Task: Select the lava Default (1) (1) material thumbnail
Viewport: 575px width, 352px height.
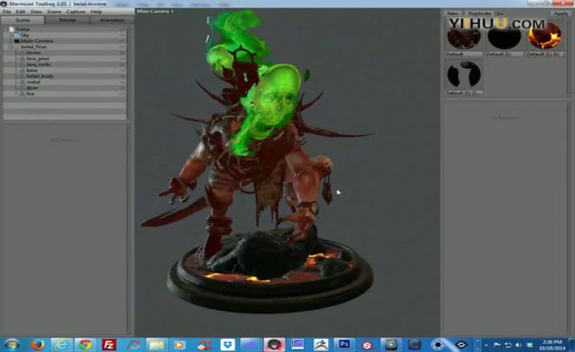Action: (544, 37)
